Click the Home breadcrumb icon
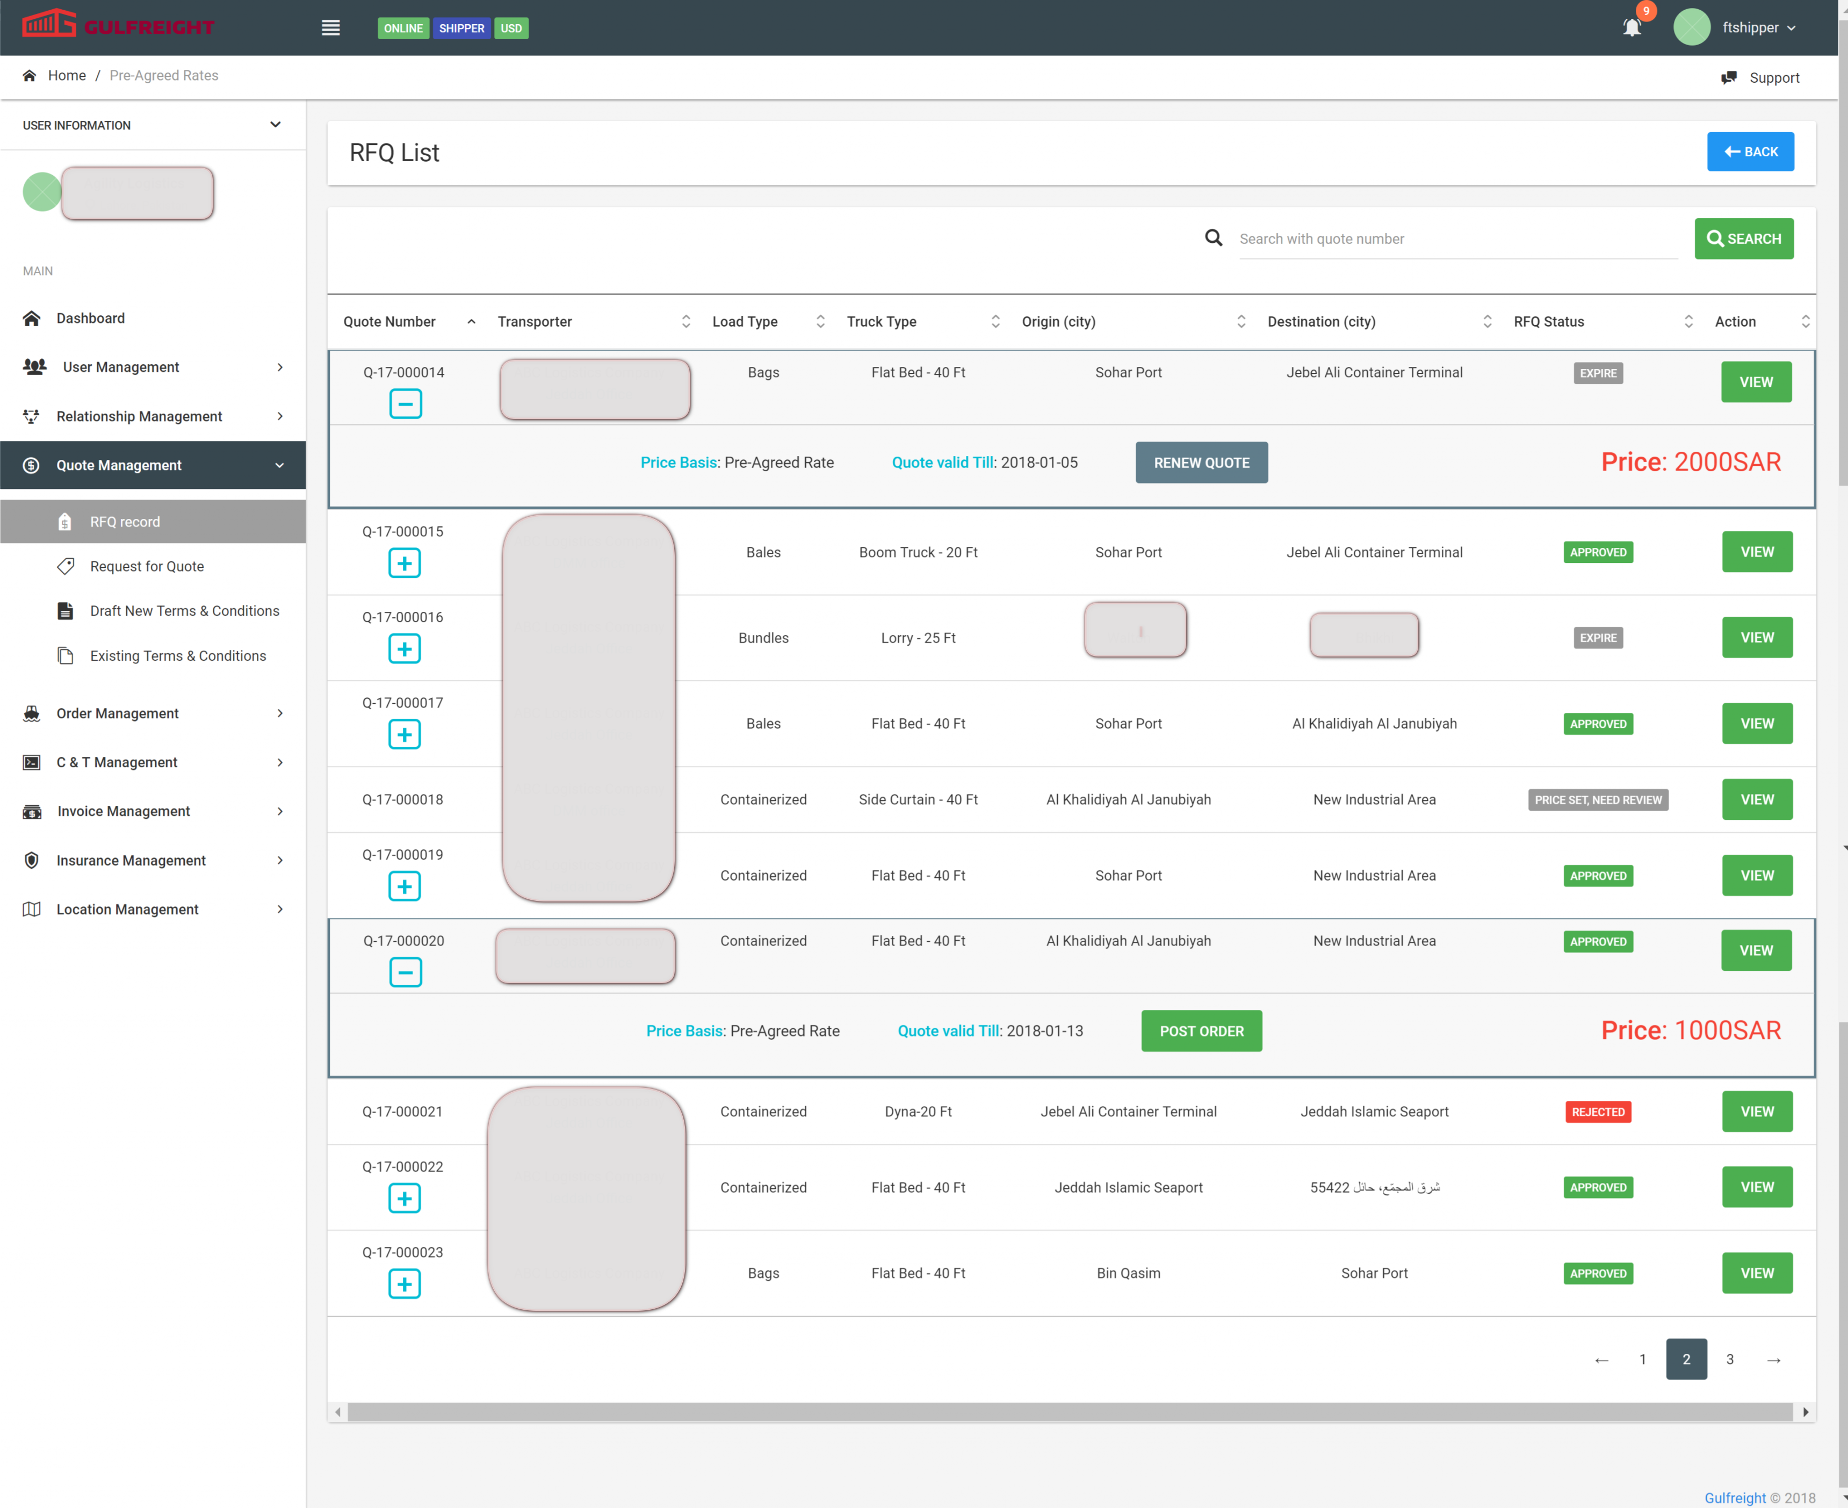The height and width of the screenshot is (1508, 1848). click(30, 76)
